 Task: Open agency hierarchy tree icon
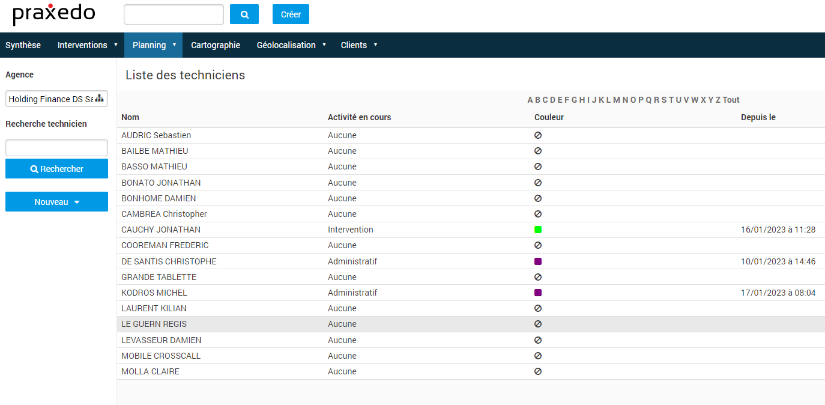[x=100, y=99]
